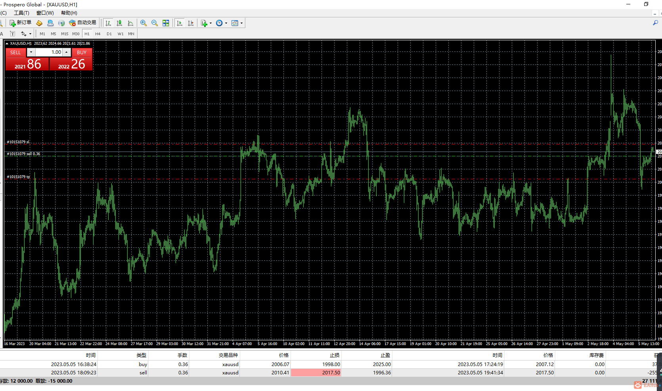
Task: Open the 窗口(W) menu
Action: tap(45, 13)
